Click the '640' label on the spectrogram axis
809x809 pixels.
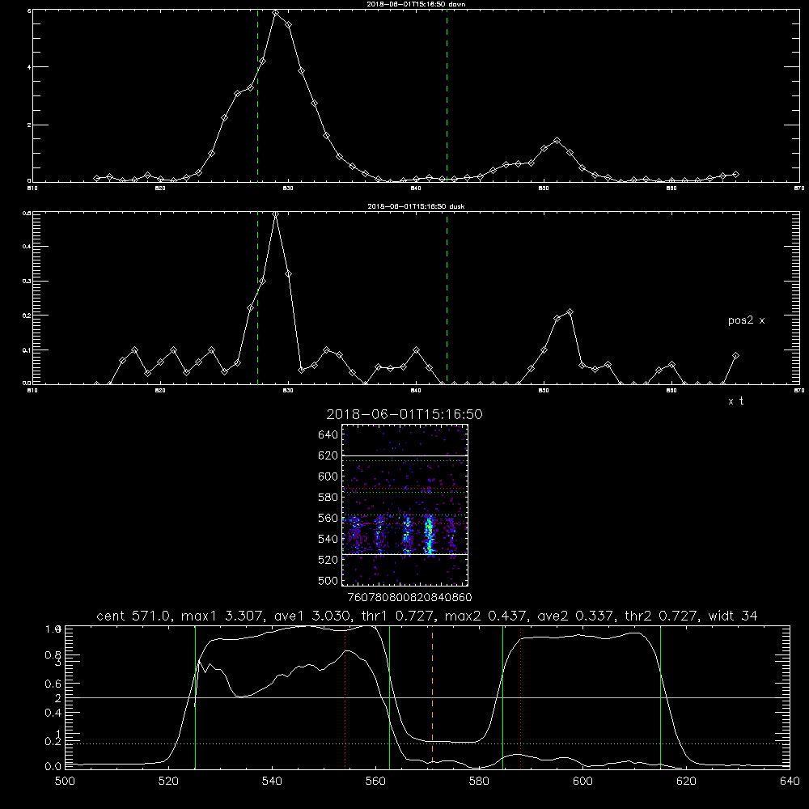328,434
